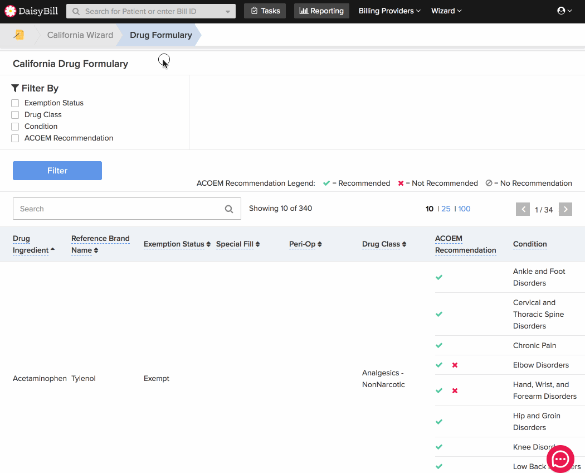Open the Wizard dropdown menu
This screenshot has width=585, height=473.
pos(446,11)
